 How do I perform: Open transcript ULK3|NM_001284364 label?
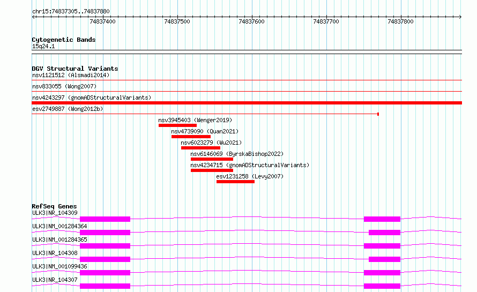coord(59,226)
